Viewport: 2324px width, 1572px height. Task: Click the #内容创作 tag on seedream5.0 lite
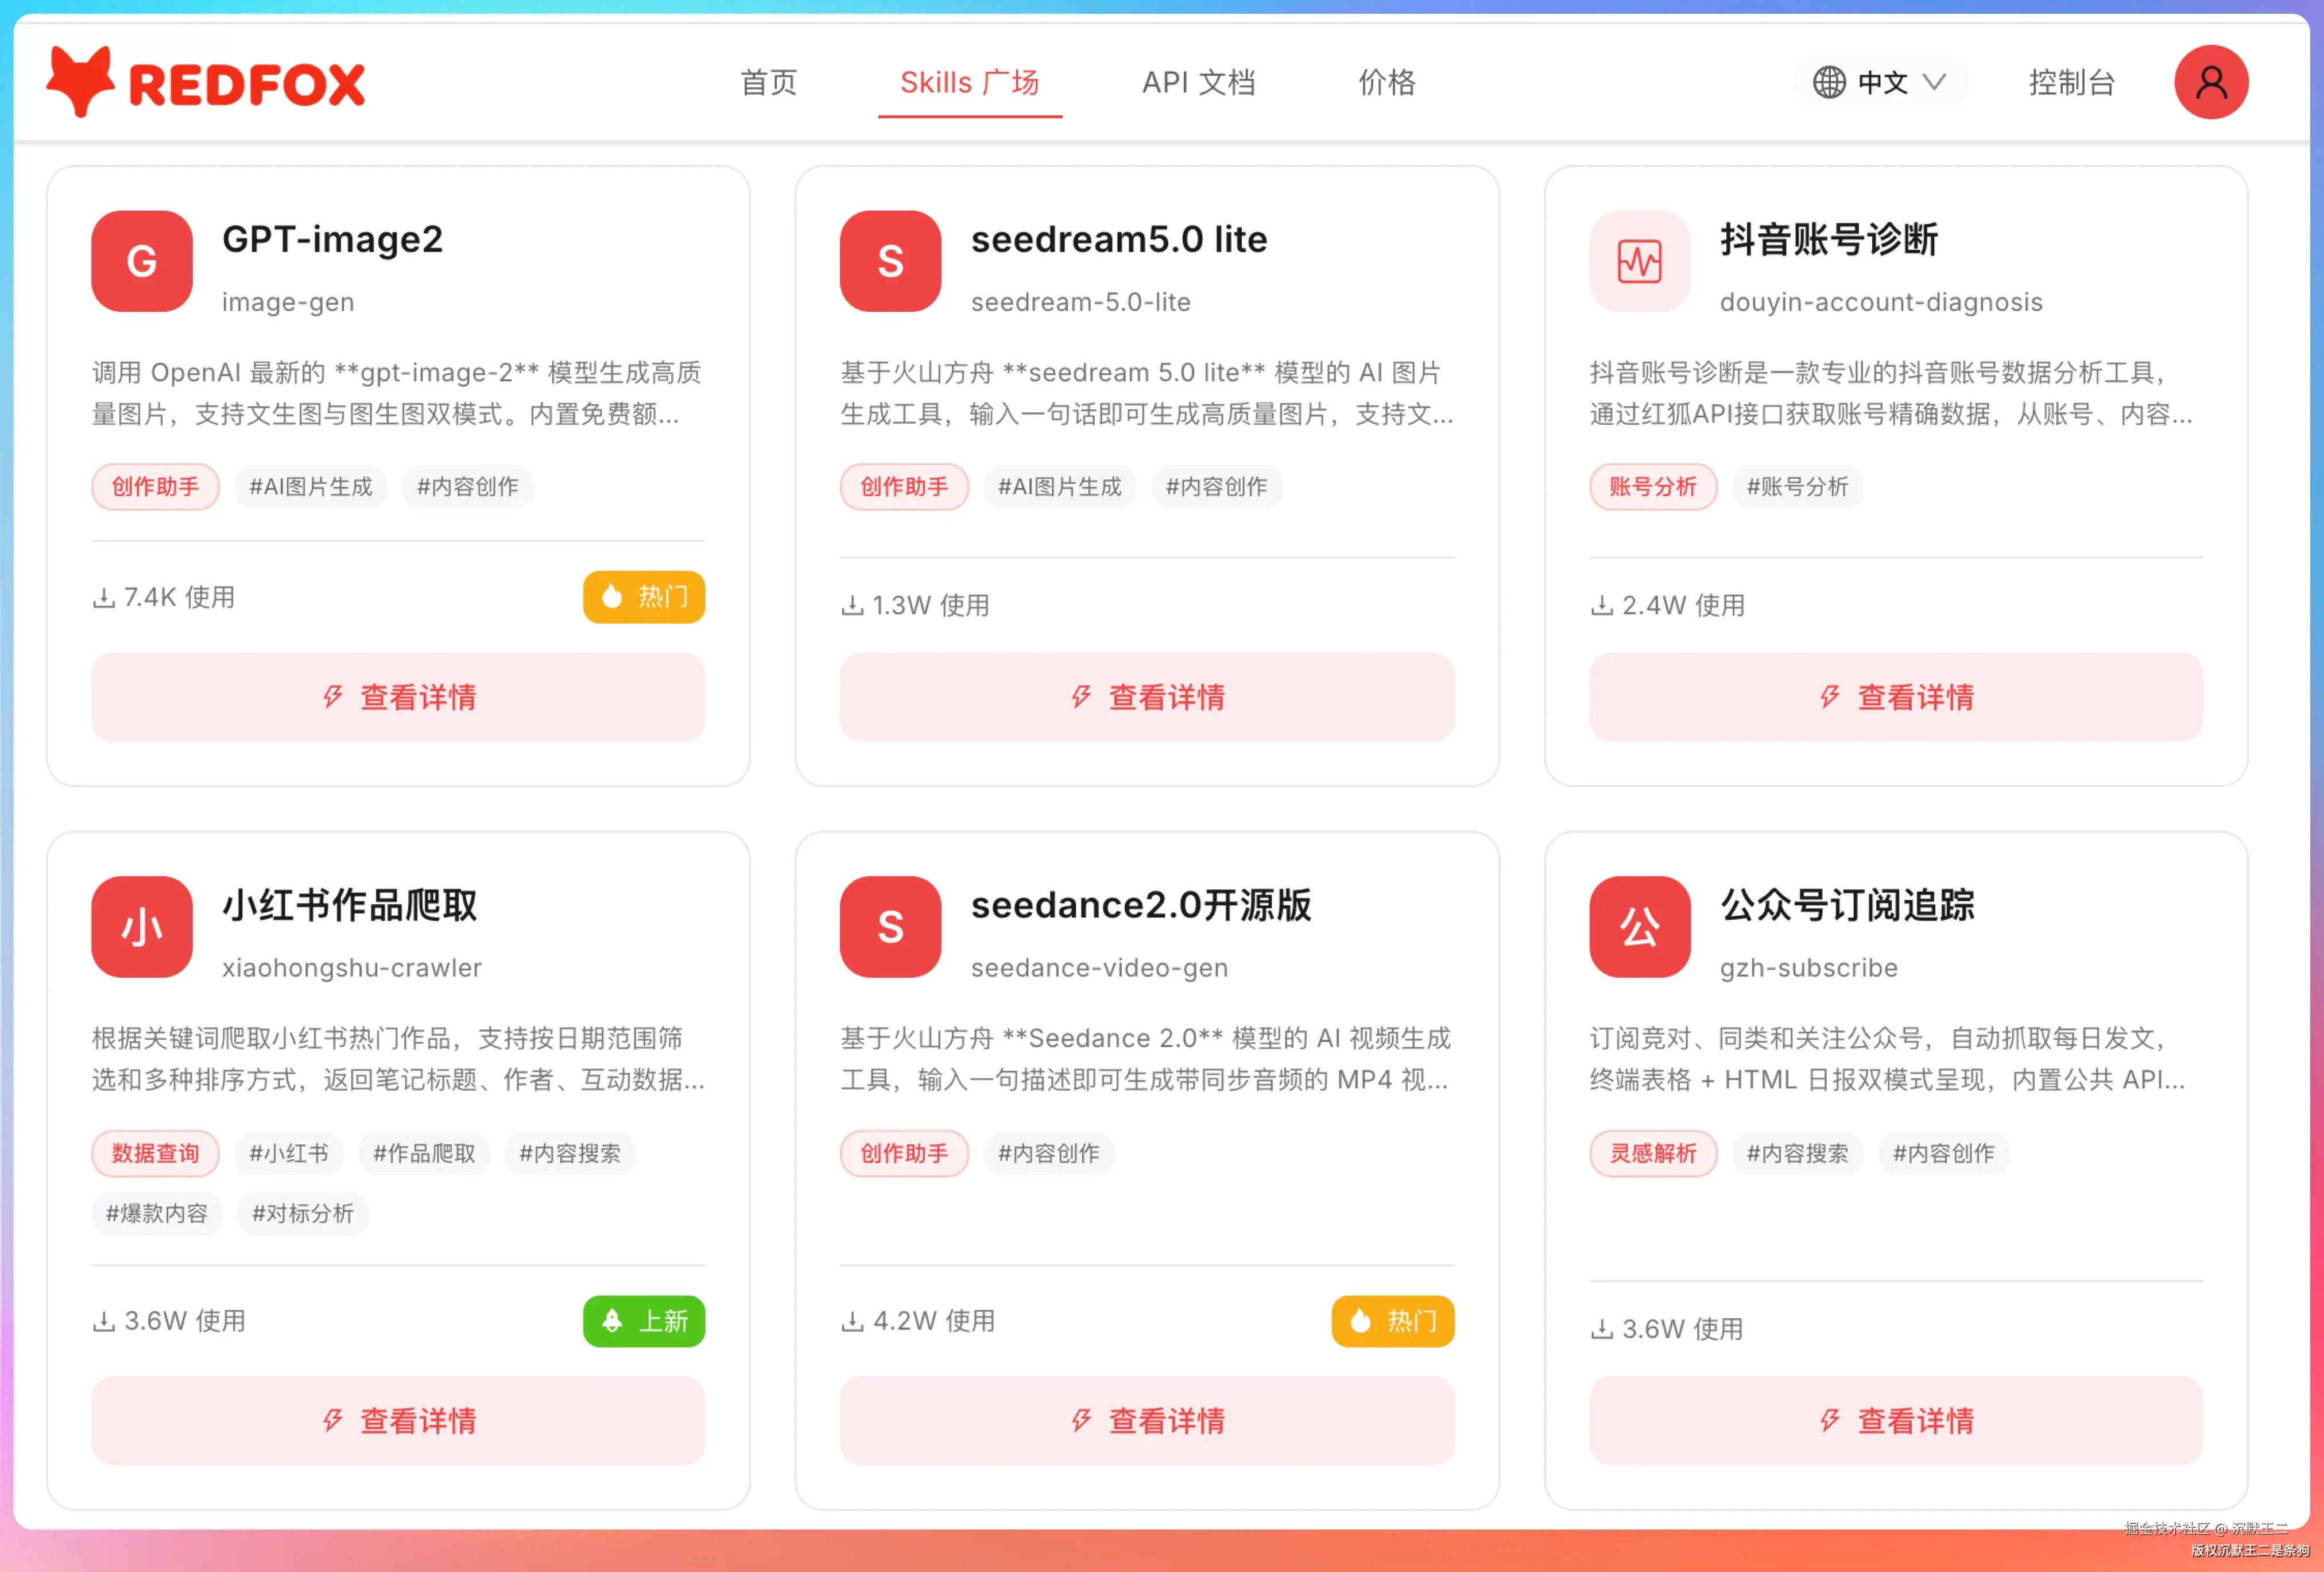point(1217,487)
